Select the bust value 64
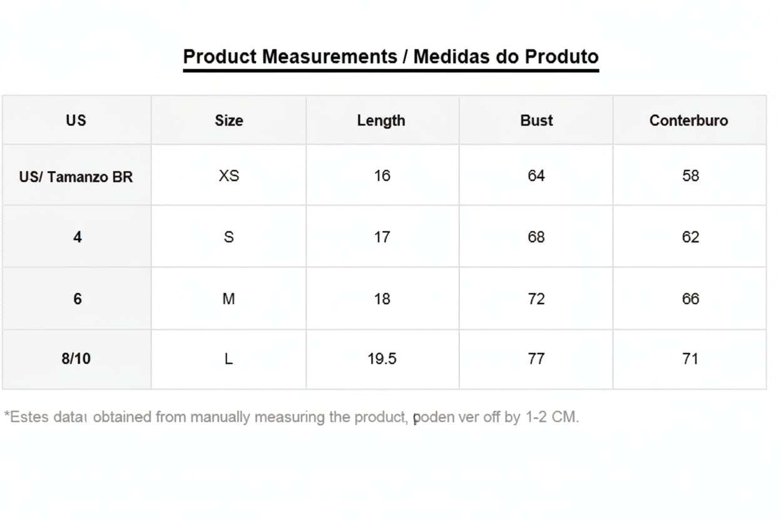The height and width of the screenshot is (520, 781). (x=536, y=176)
